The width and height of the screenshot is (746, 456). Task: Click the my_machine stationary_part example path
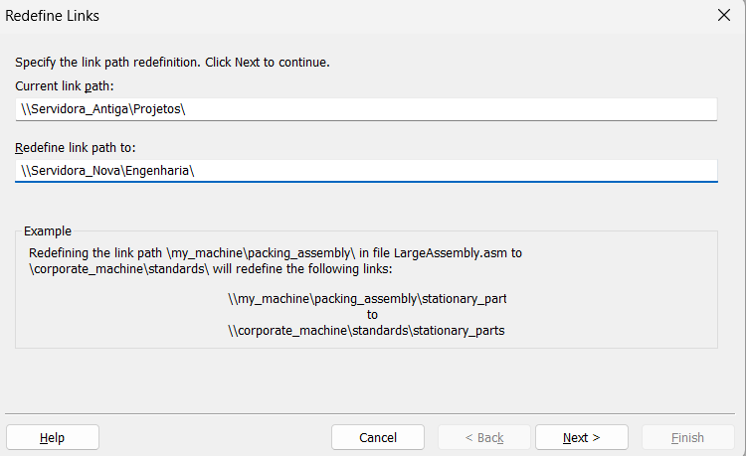[367, 299]
